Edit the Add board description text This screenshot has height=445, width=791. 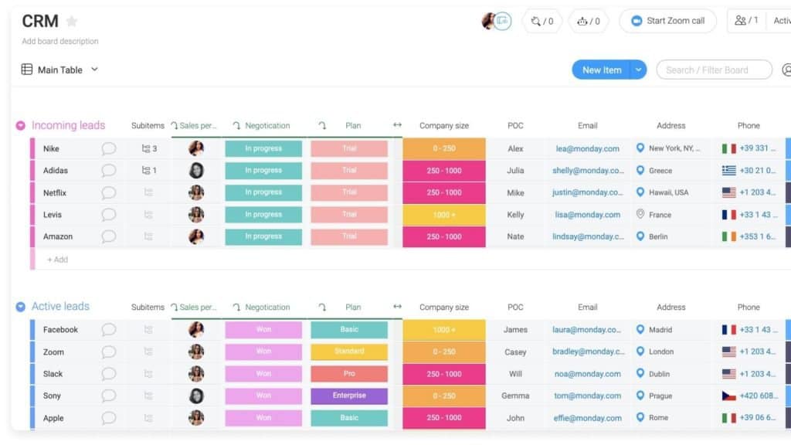[x=60, y=42]
